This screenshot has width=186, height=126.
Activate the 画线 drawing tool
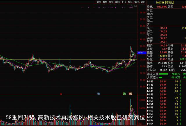[x=117, y=2]
